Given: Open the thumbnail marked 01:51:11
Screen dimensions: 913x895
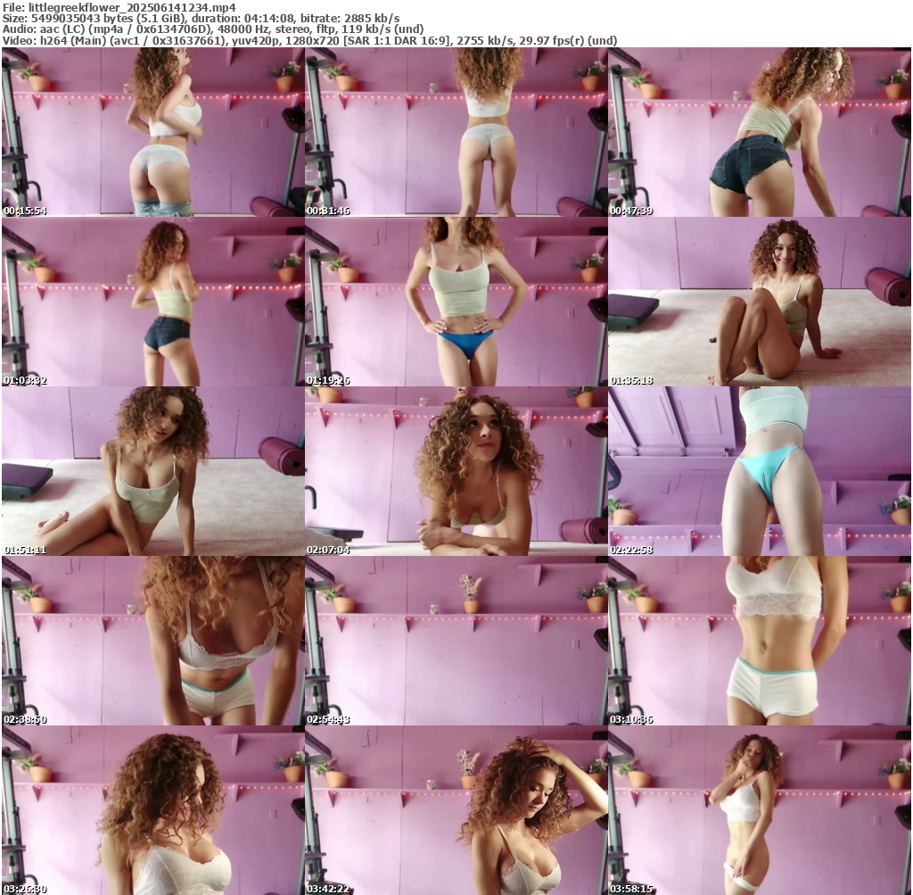Looking at the screenshot, I should (152, 471).
